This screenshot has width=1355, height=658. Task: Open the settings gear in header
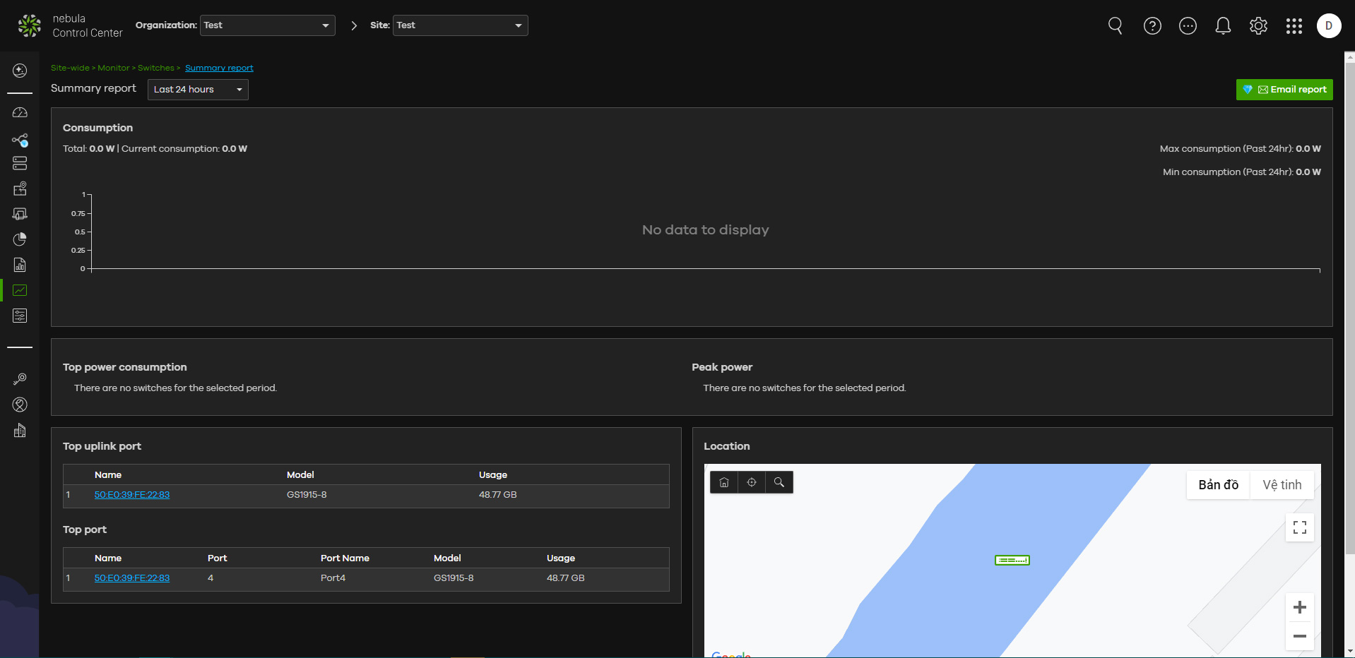[1258, 26]
